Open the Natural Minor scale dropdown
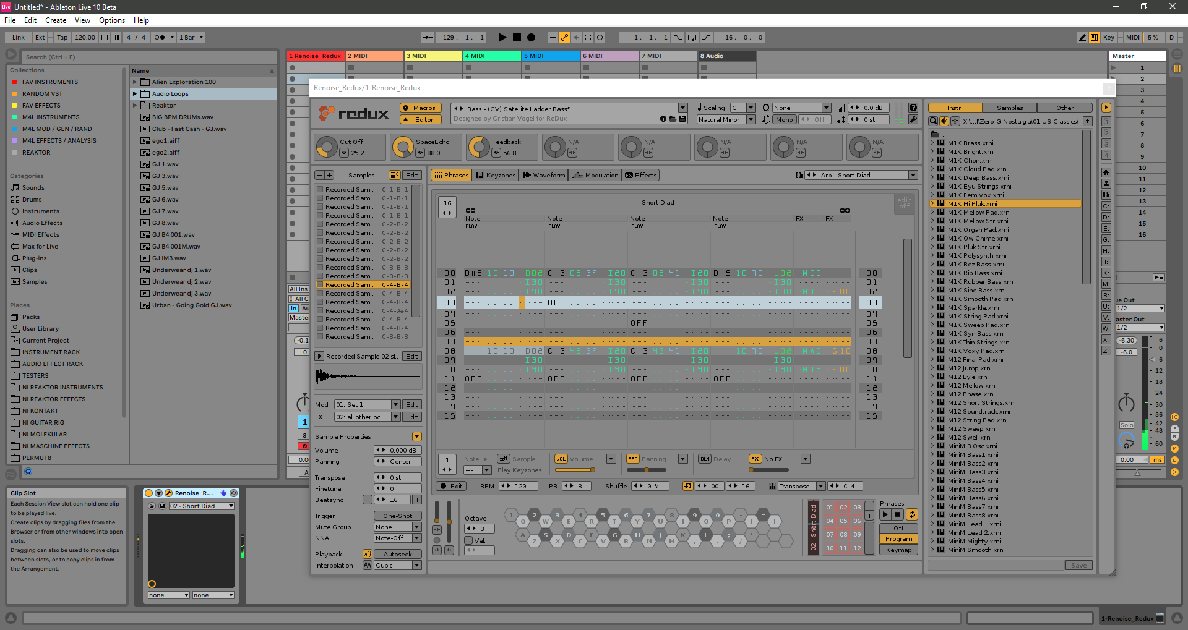Screen dimensions: 1188x630 [726, 119]
